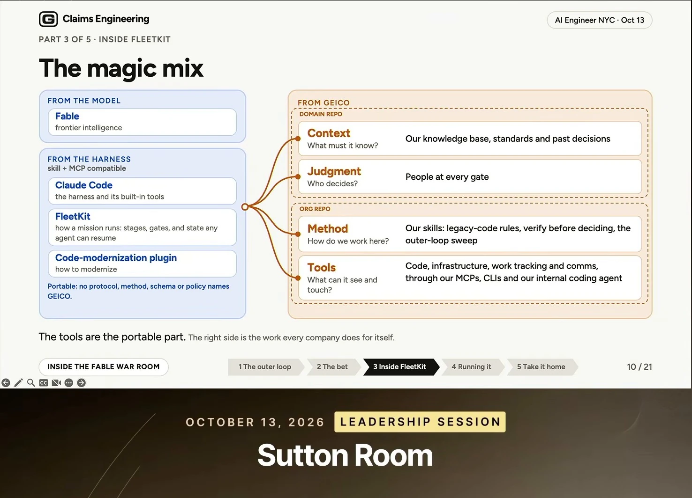Select the '3 Inside FleetKit' section tab
Viewport: 692px width, 498px height.
point(400,367)
